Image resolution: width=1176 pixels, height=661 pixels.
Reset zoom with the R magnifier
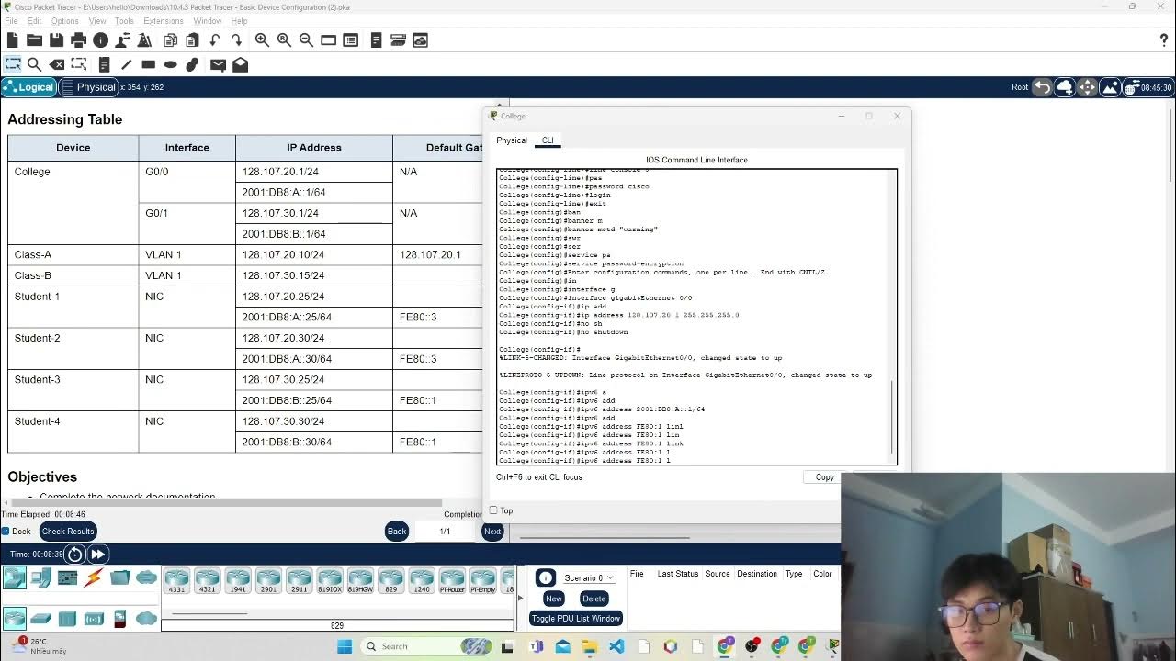284,40
